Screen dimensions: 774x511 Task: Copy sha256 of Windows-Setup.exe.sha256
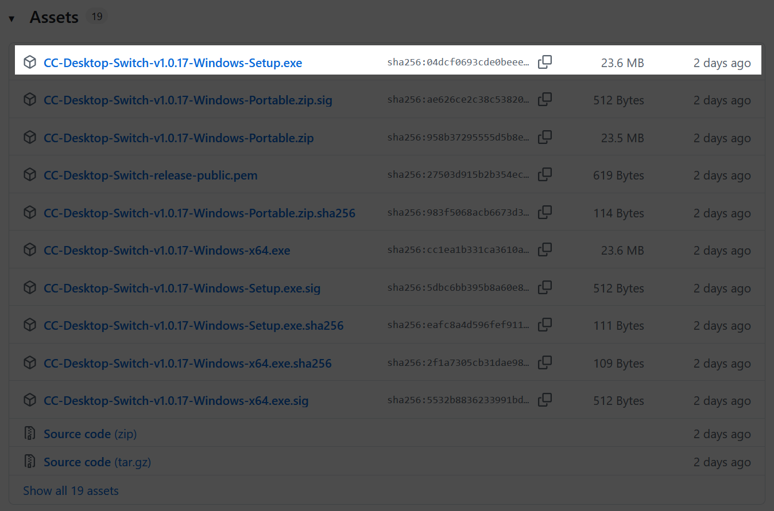pyautogui.click(x=545, y=325)
